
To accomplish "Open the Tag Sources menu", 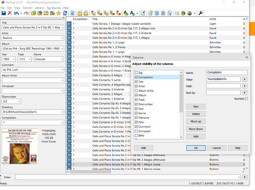I will [53, 8].
